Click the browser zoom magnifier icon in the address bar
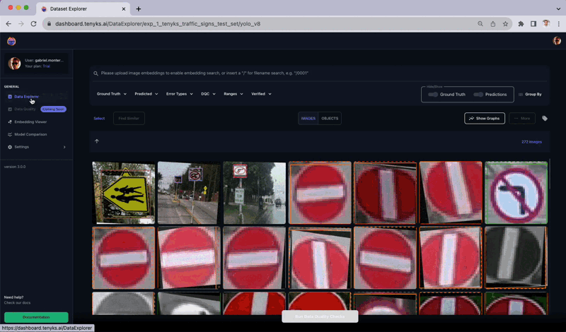566x332 pixels. coord(480,24)
